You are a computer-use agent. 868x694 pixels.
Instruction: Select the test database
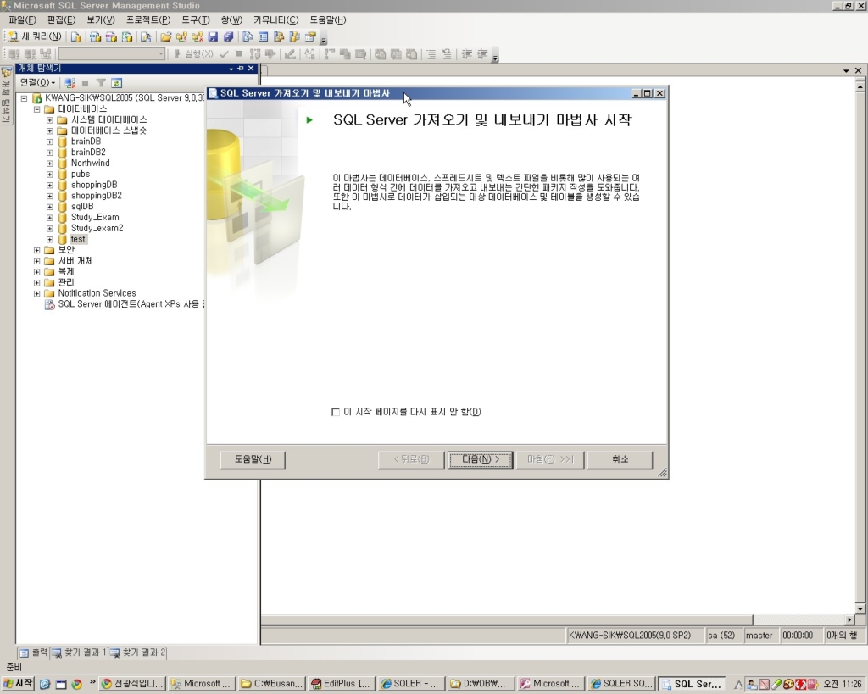[78, 239]
